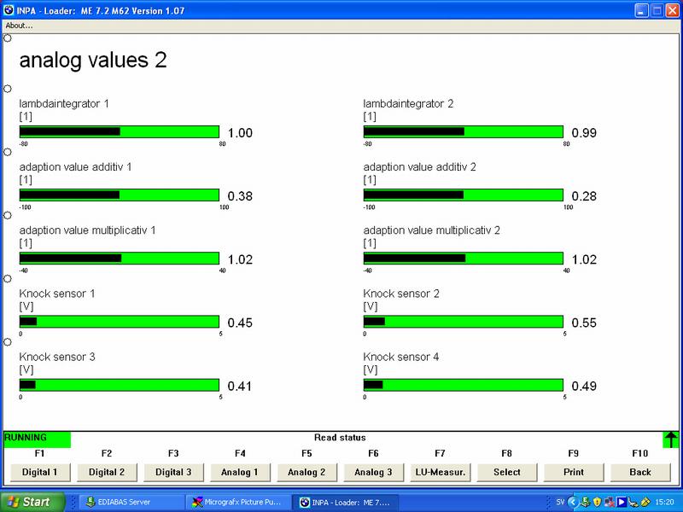Open EDIABAS Server from the taskbar
The image size is (683, 512).
pos(132,501)
